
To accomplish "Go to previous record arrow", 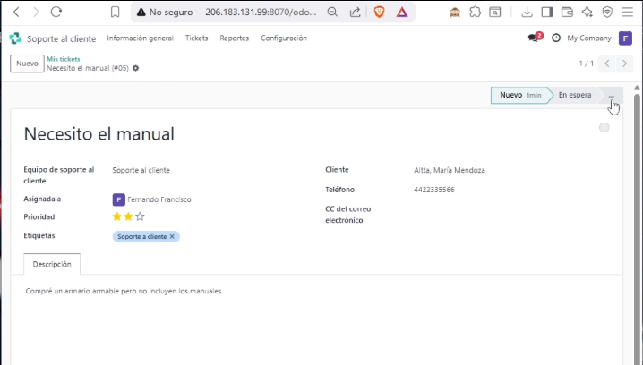I will tap(607, 64).
